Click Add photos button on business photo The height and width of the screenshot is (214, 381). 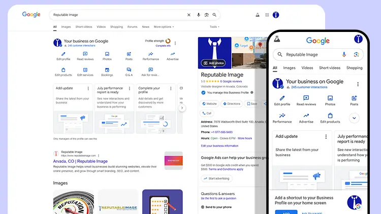(213, 63)
